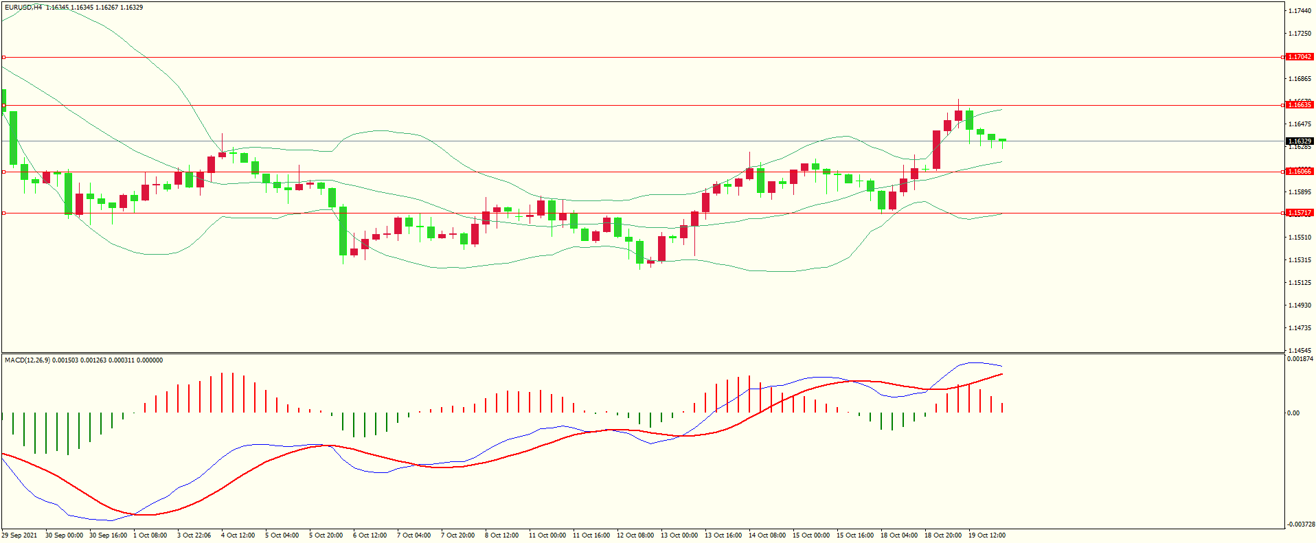The height and width of the screenshot is (543, 1316).
Task: Select the 1.17042 horizontal line price tag
Action: [1299, 57]
